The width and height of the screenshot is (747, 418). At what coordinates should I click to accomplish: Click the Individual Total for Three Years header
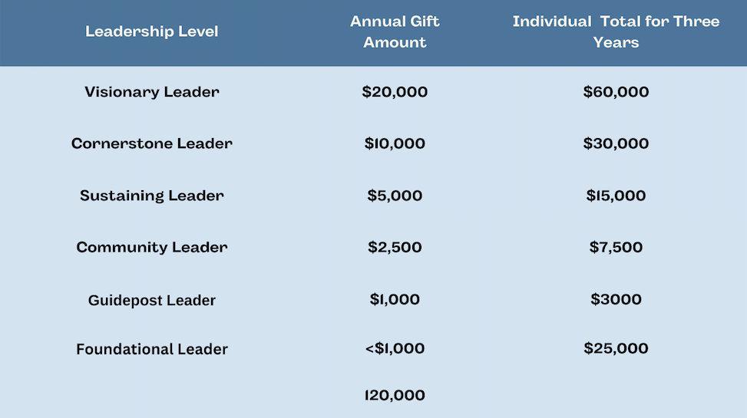[616, 31]
